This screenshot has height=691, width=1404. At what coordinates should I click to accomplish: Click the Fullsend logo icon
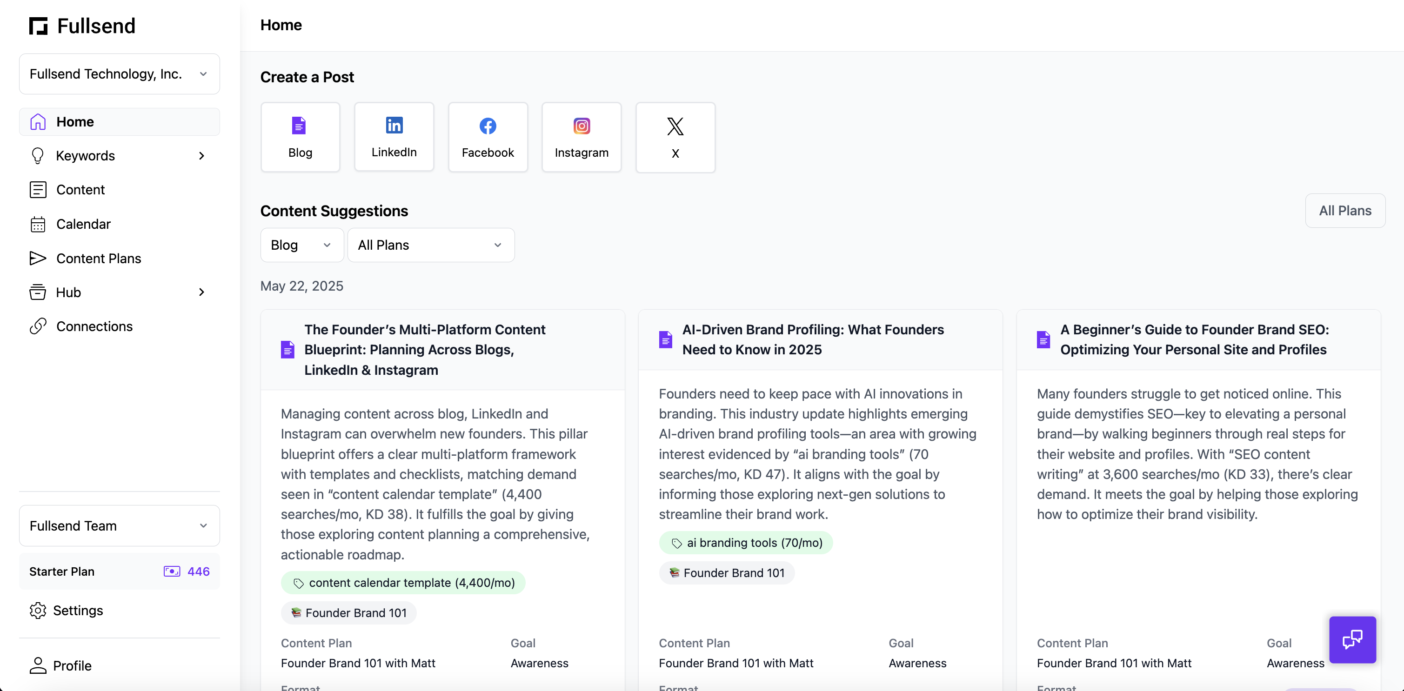click(x=39, y=26)
